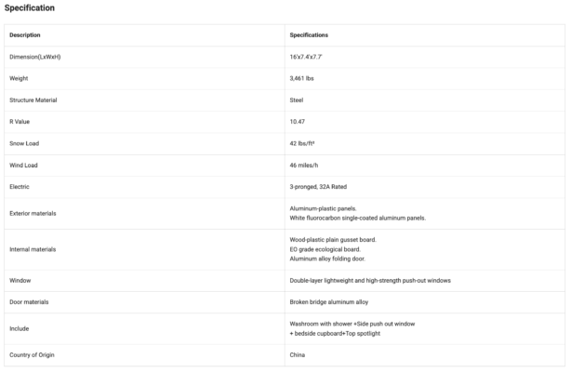Click the Snow Load label
This screenshot has width=571, height=372.
(24, 143)
